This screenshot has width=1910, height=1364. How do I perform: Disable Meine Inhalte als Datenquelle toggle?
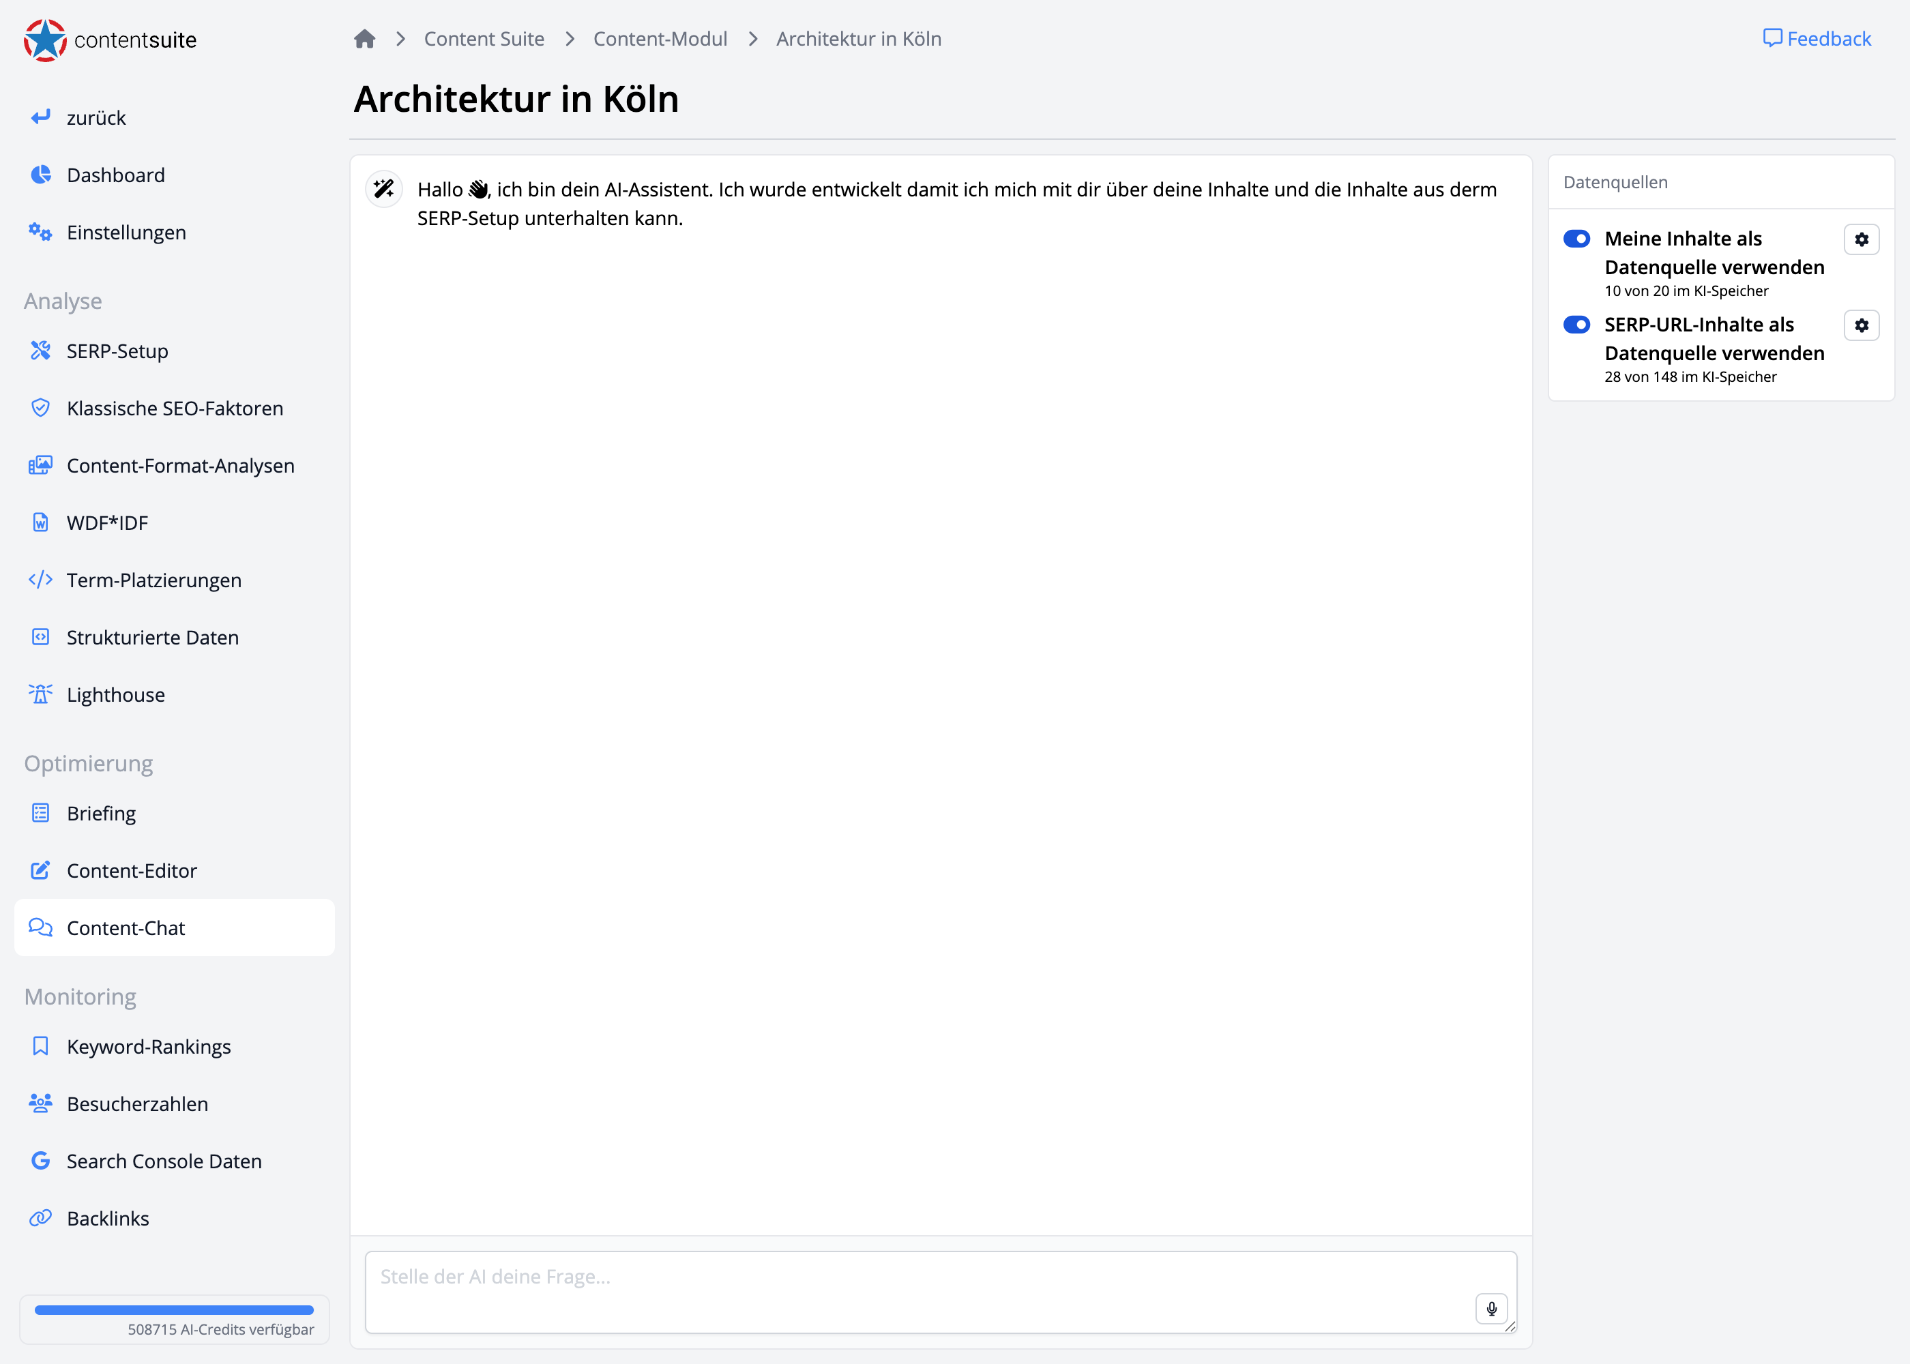(1576, 239)
